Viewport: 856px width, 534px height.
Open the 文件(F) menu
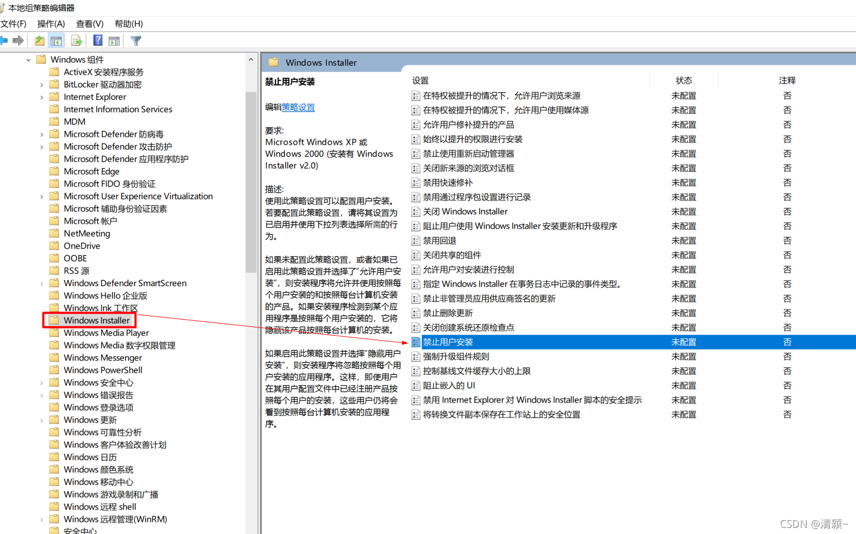pos(14,24)
